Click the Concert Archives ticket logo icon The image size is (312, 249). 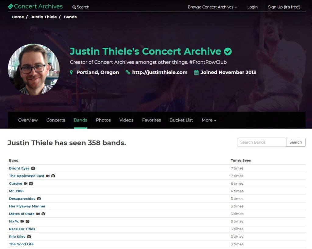click(x=11, y=6)
